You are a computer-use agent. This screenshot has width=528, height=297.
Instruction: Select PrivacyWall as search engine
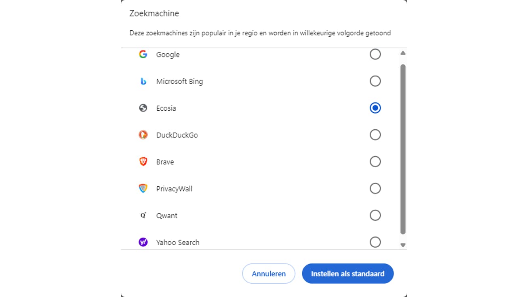[375, 188]
